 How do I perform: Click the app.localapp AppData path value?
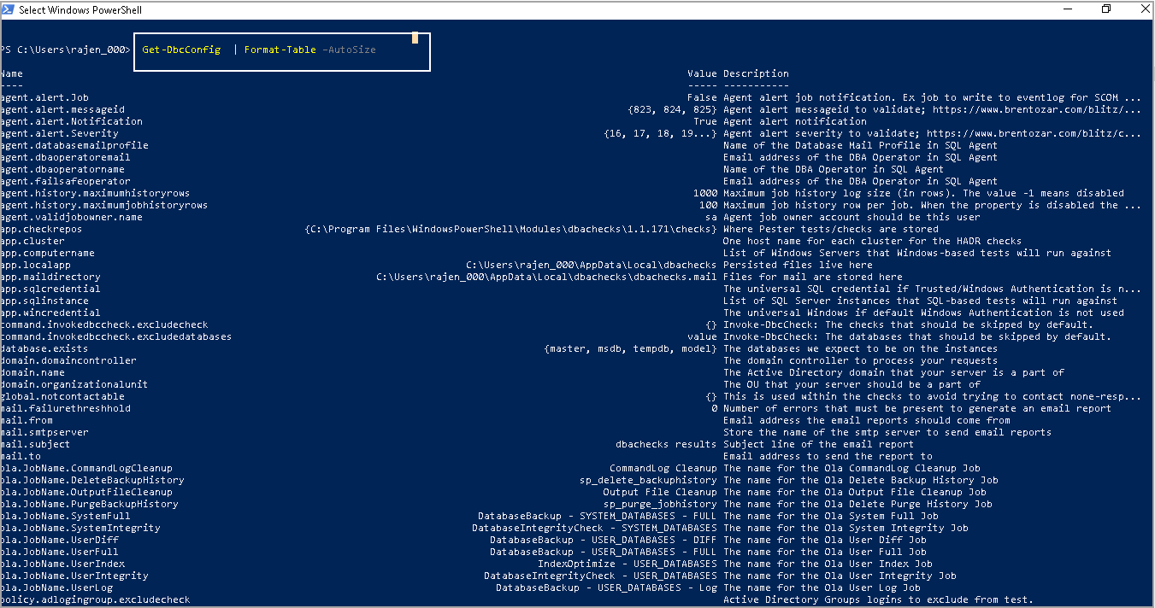591,265
